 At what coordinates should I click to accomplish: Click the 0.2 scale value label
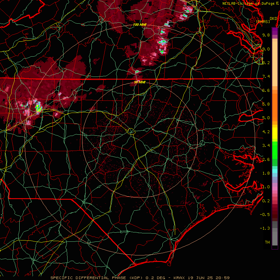point(266,201)
